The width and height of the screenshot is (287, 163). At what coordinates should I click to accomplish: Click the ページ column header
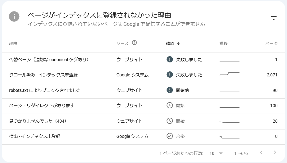(271, 43)
